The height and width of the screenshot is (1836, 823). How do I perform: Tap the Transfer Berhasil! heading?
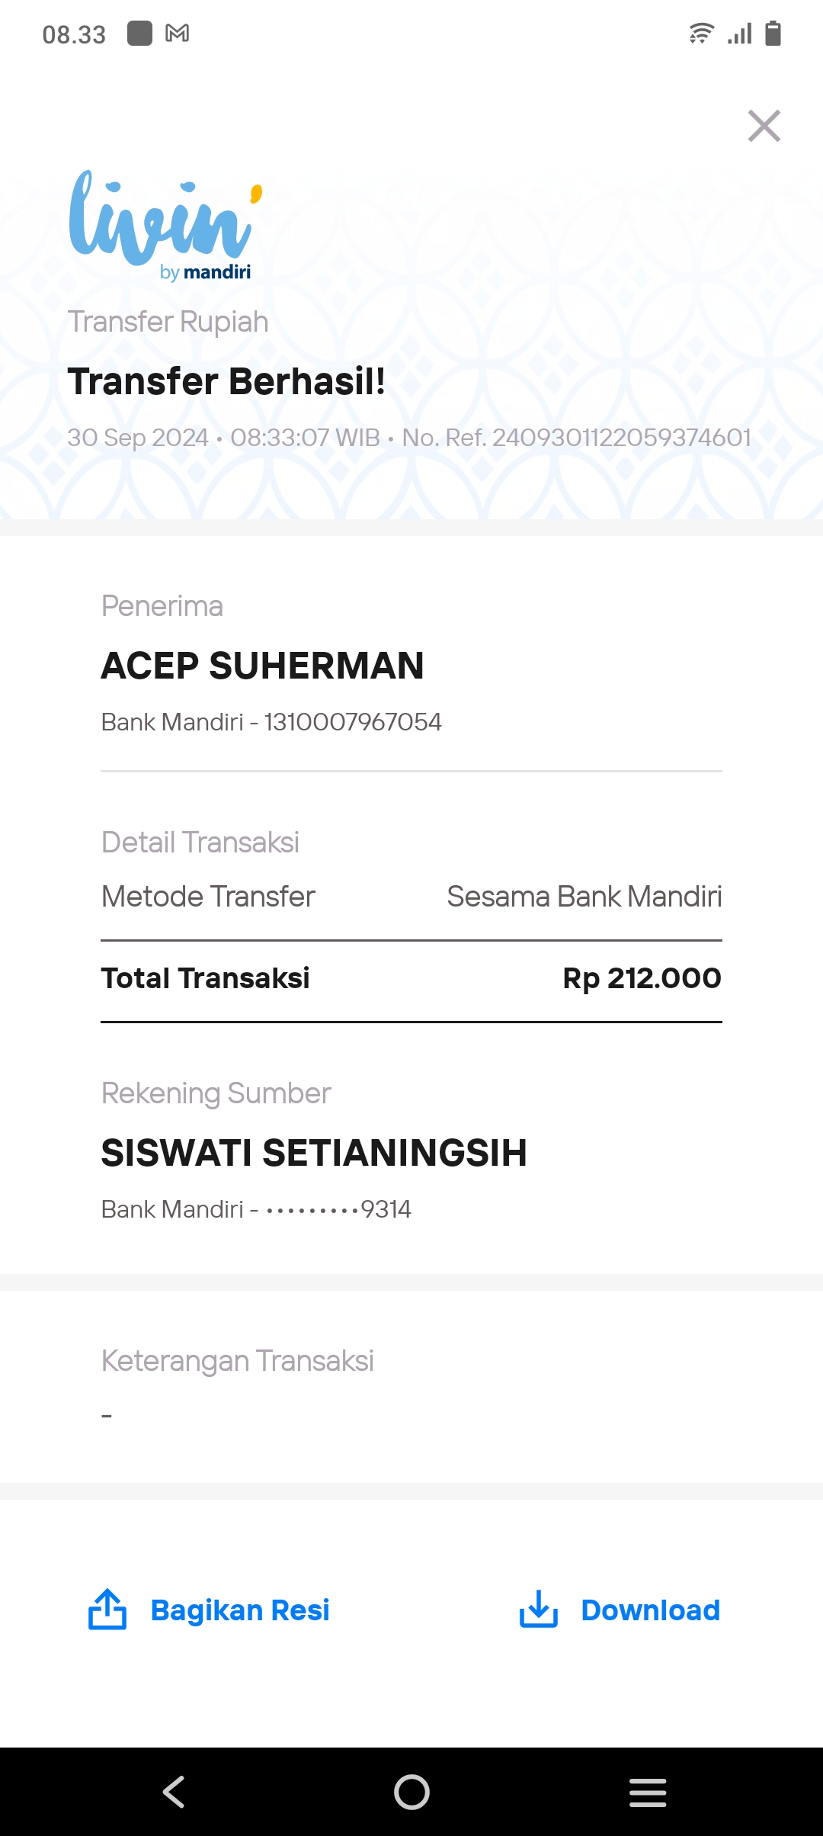tap(226, 381)
